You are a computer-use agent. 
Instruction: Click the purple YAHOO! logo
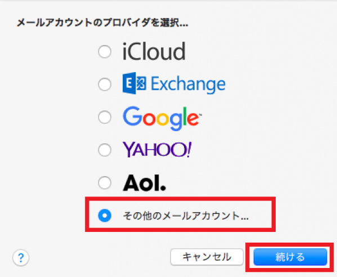click(157, 149)
